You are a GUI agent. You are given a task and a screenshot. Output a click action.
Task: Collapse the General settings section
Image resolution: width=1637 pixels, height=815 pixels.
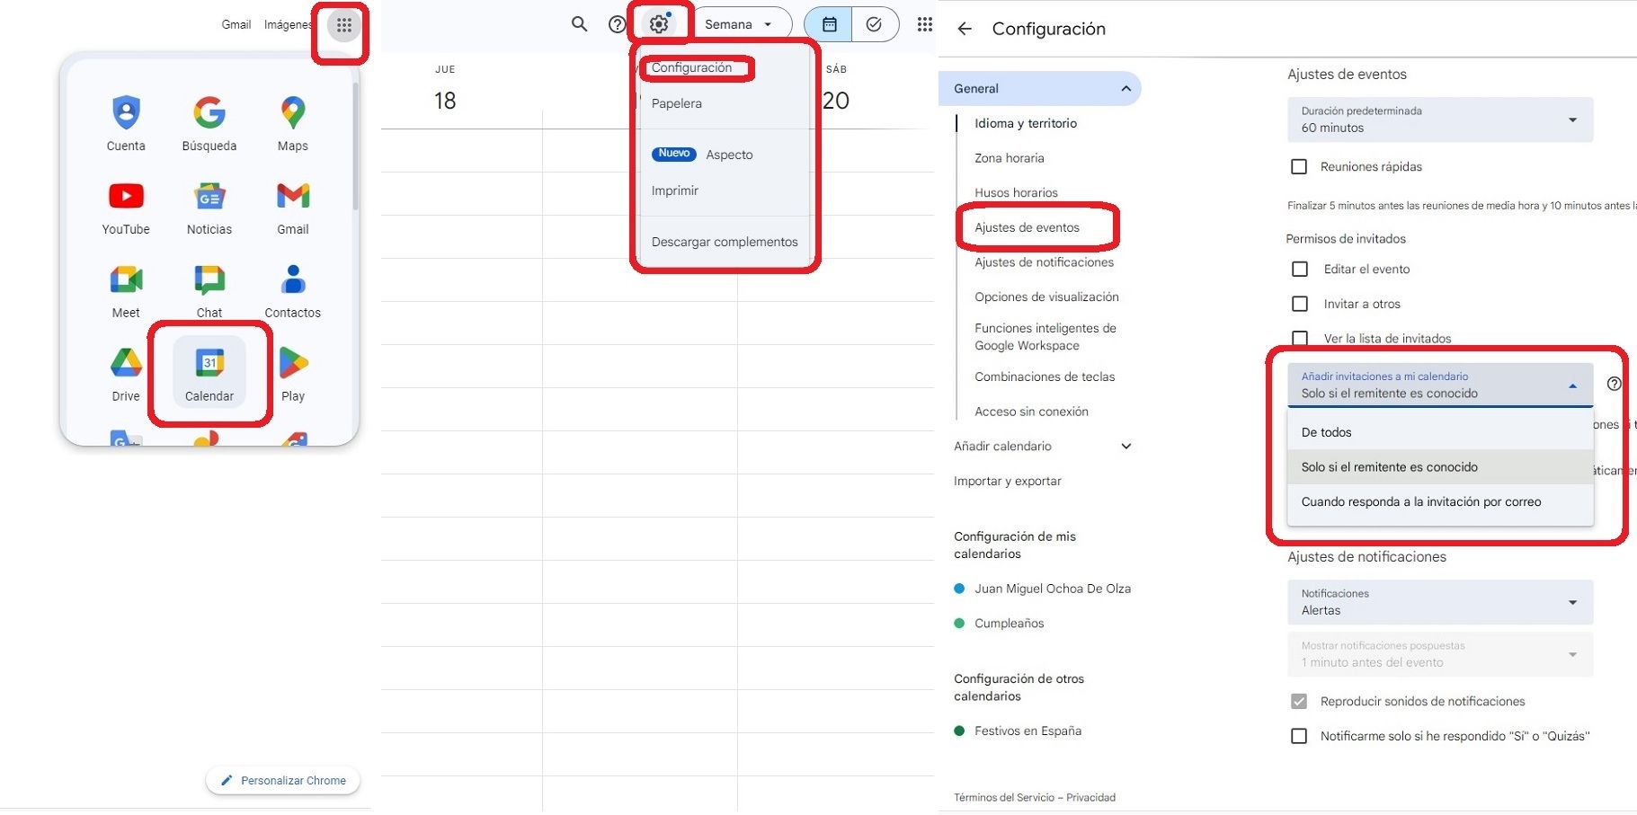(1125, 88)
